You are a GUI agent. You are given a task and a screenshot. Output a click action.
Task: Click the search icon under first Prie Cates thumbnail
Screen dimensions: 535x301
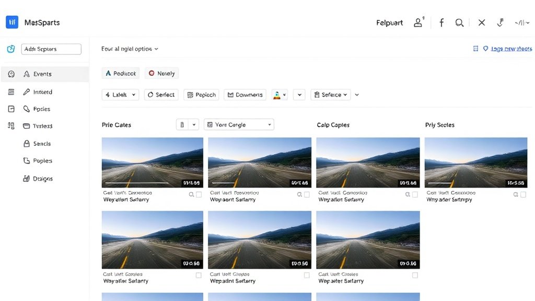click(x=191, y=194)
